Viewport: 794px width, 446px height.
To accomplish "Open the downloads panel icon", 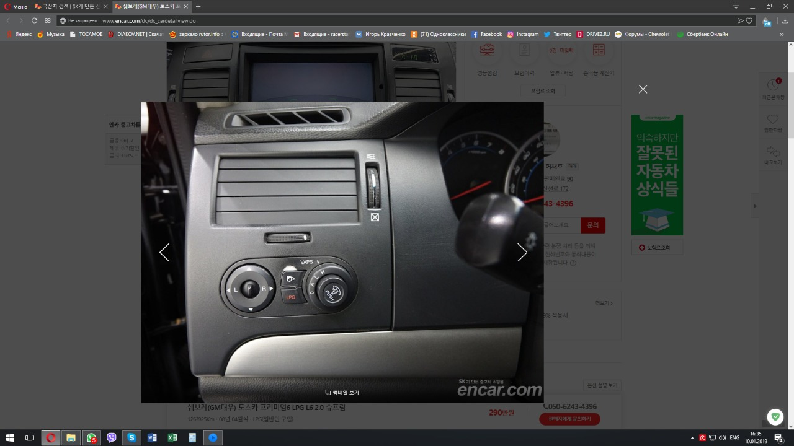I will click(x=785, y=20).
